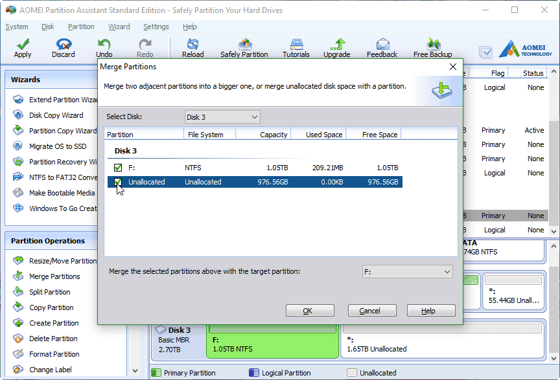Select Split Partition operation

pyautogui.click(x=41, y=292)
